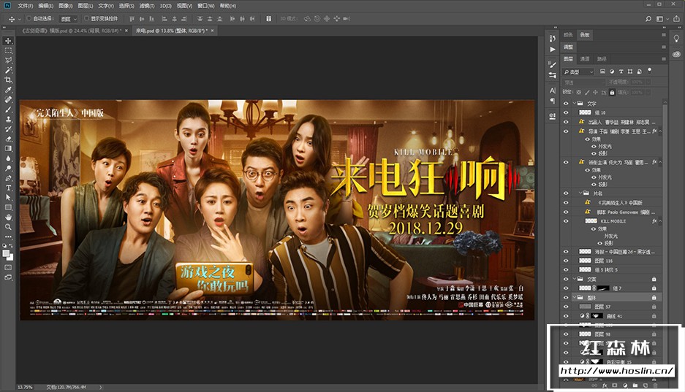Select the Gradient tool

[8, 149]
